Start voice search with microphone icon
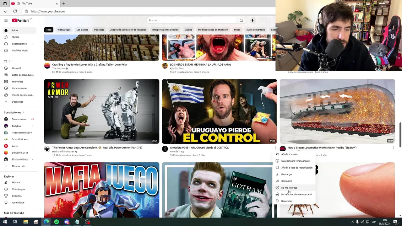This screenshot has height=226, width=402. 253,20
